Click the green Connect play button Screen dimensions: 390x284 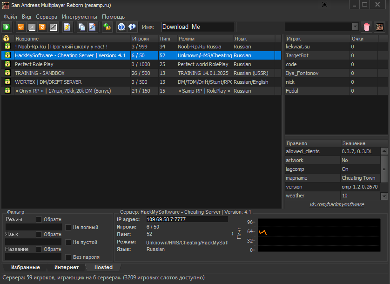coord(7,27)
